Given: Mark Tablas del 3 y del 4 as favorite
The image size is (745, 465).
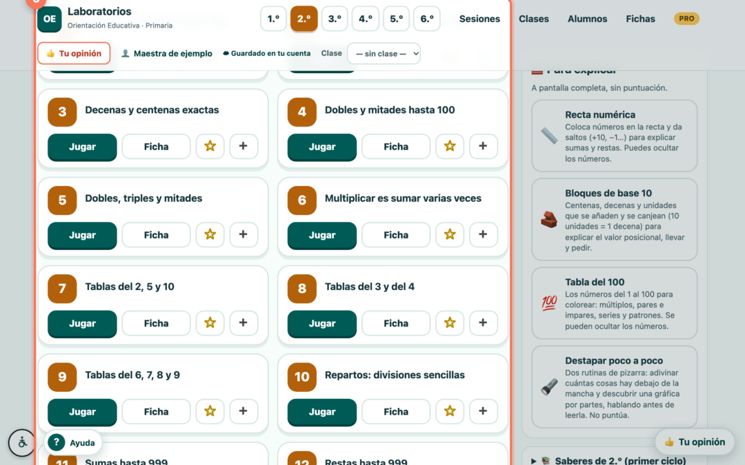Looking at the screenshot, I should [x=450, y=322].
